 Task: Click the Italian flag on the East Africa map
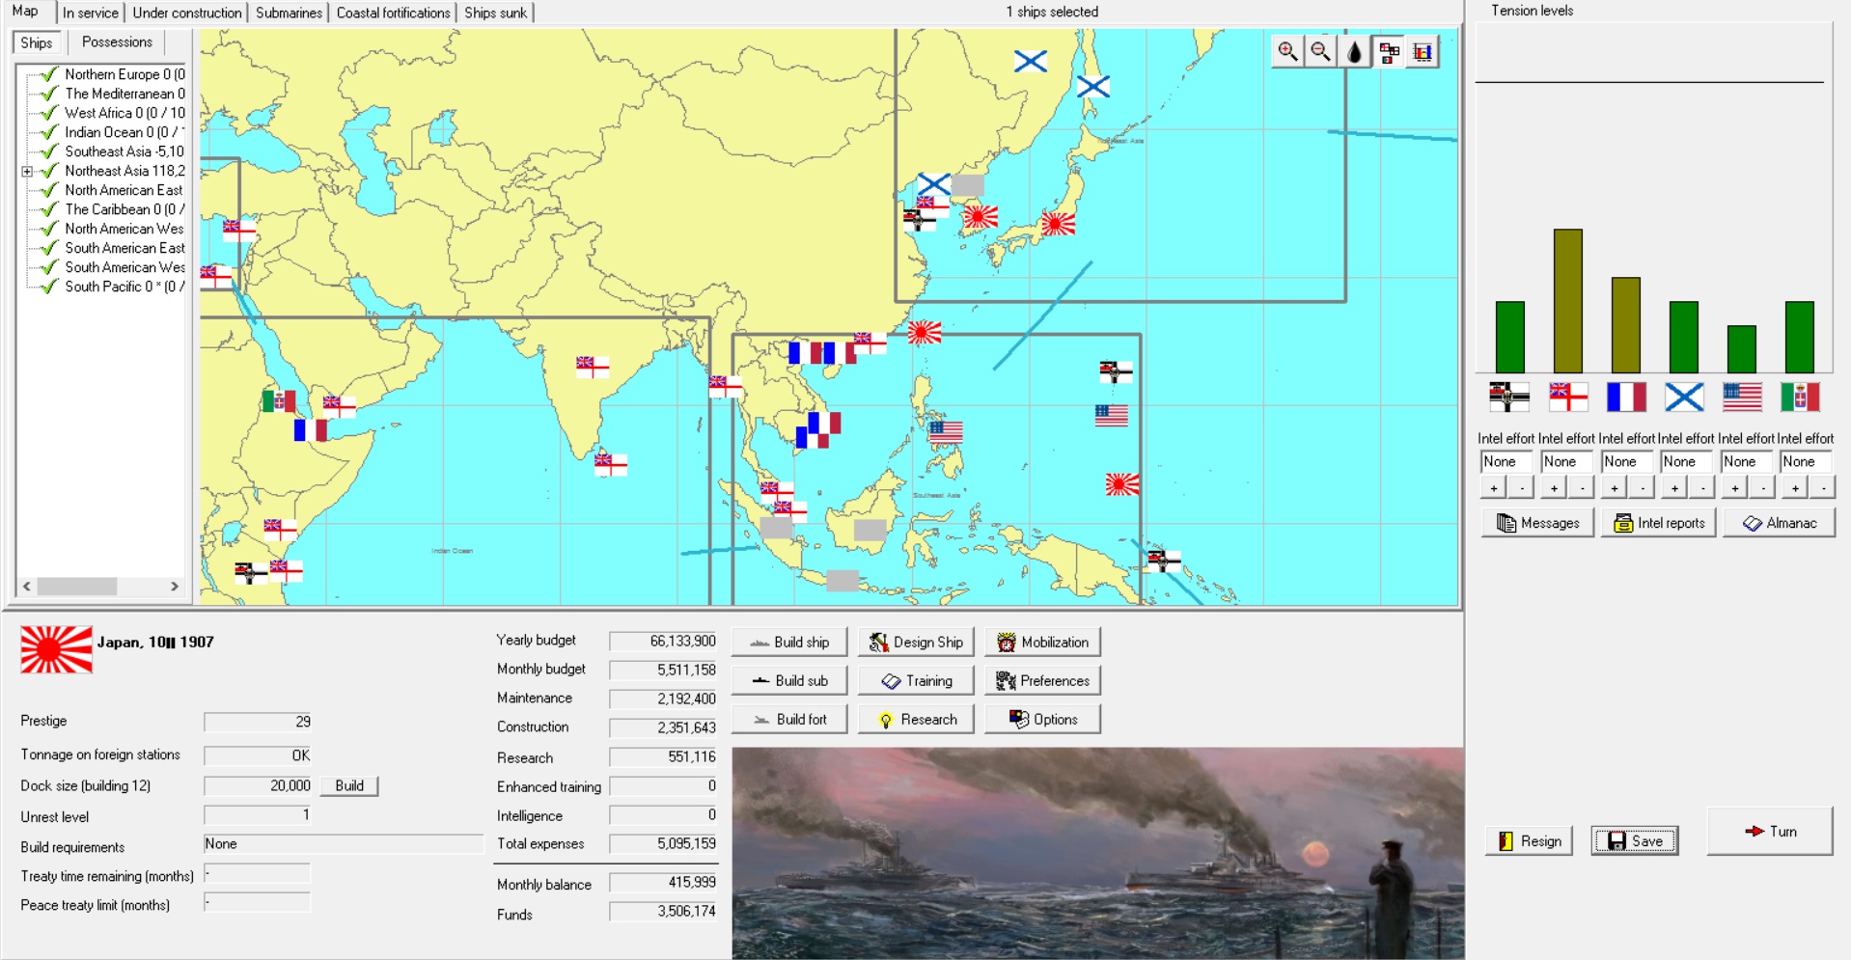(x=279, y=401)
